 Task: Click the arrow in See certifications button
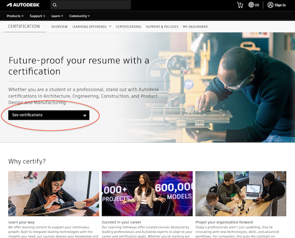85,115
